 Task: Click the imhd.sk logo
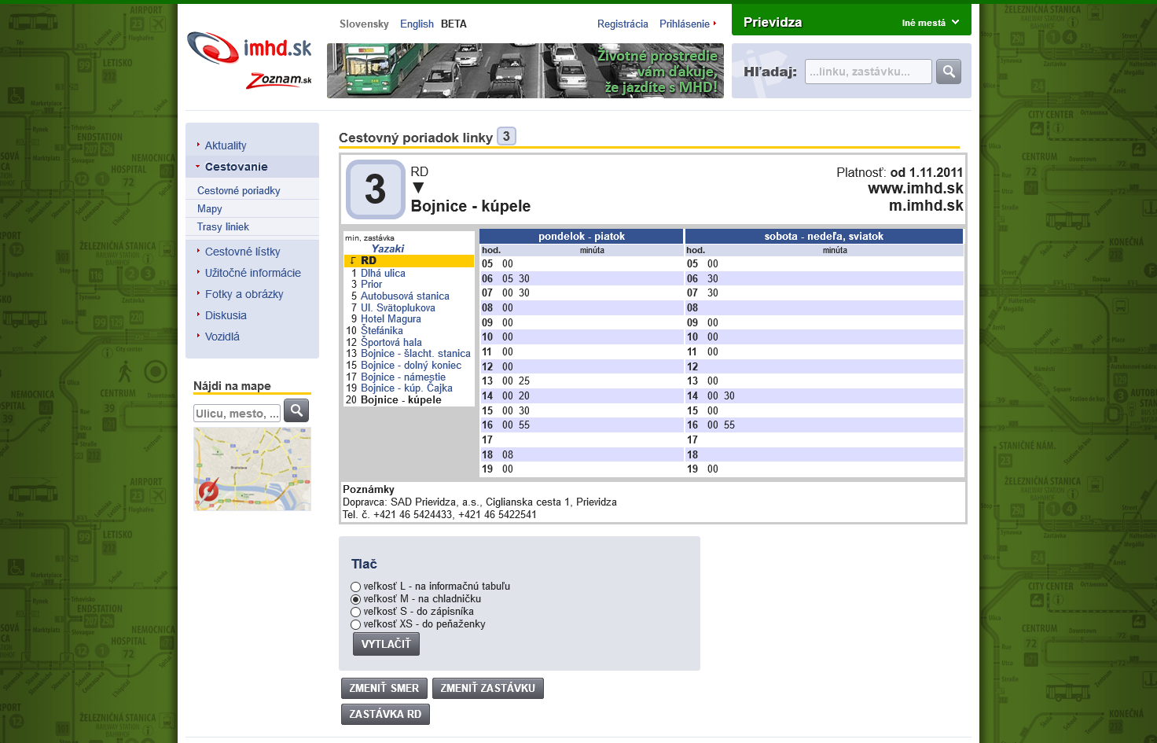249,48
